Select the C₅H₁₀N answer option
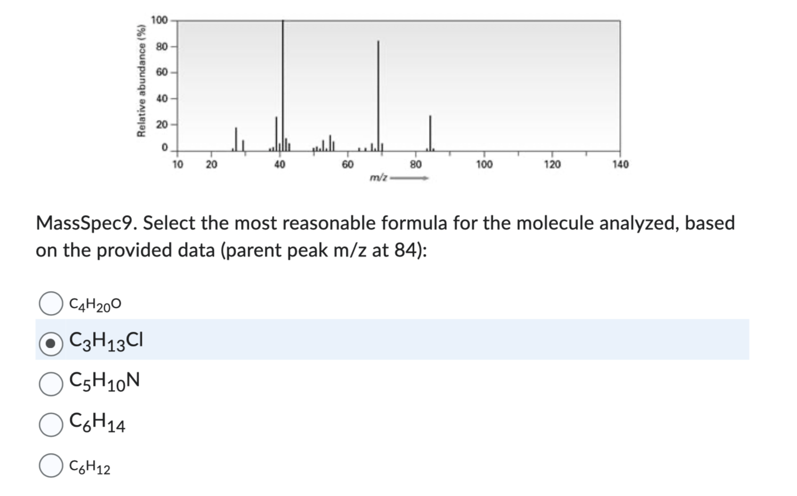The height and width of the screenshot is (496, 797). coord(50,382)
